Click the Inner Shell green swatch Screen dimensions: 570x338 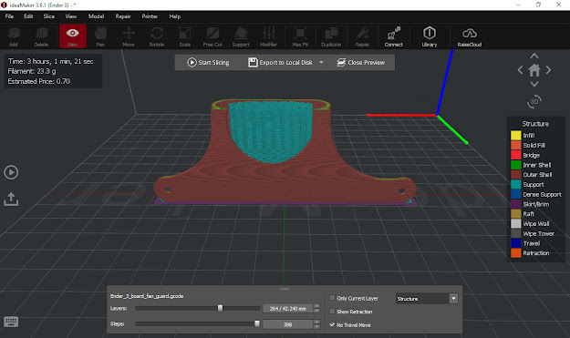tap(516, 165)
